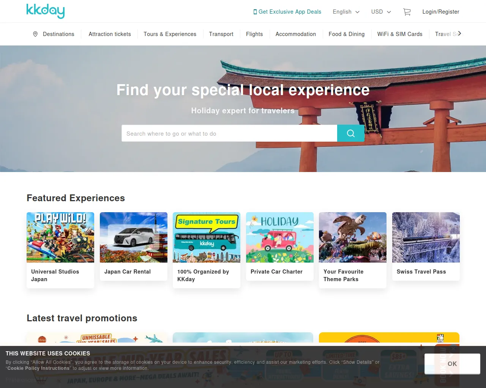The image size is (486, 388).
Task: Open the Swiss Travel Pass card
Action: (426, 246)
